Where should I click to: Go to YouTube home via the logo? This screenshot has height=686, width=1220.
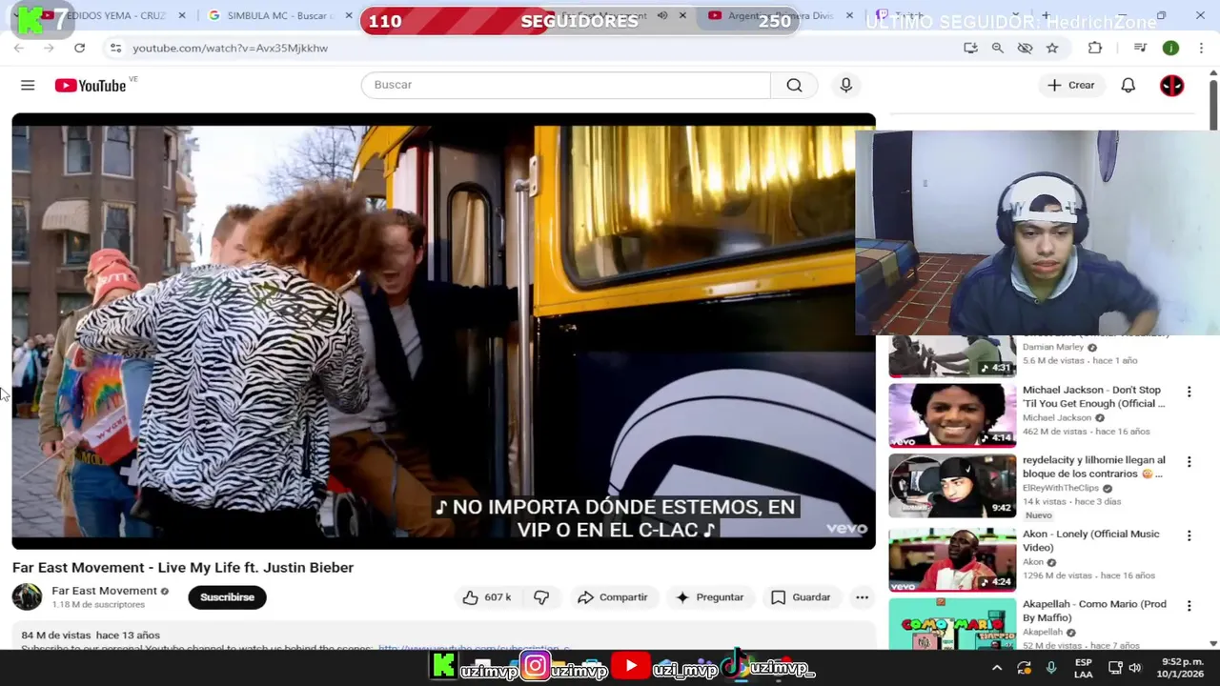pyautogui.click(x=90, y=86)
